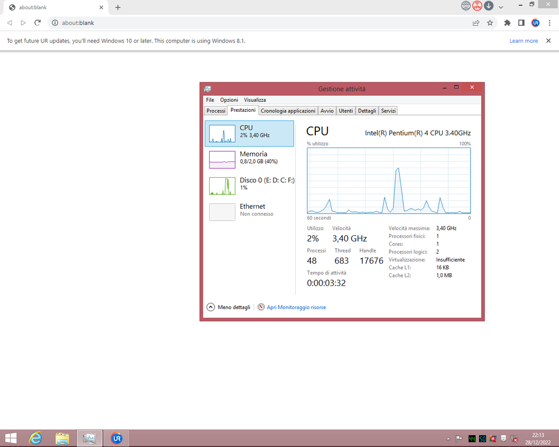Open the Opzioni menu
This screenshot has width=559, height=447.
(x=229, y=100)
